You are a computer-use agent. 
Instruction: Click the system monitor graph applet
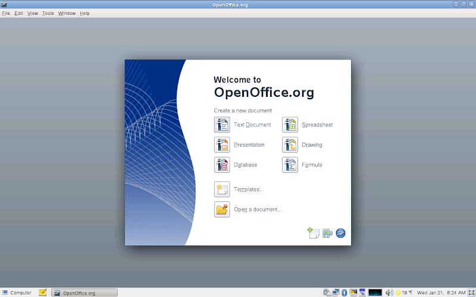[x=375, y=292]
